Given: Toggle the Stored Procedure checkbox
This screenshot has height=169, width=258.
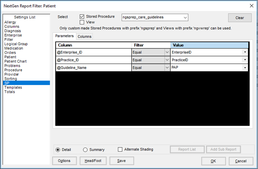Looking at the screenshot, I should coord(82,16).
